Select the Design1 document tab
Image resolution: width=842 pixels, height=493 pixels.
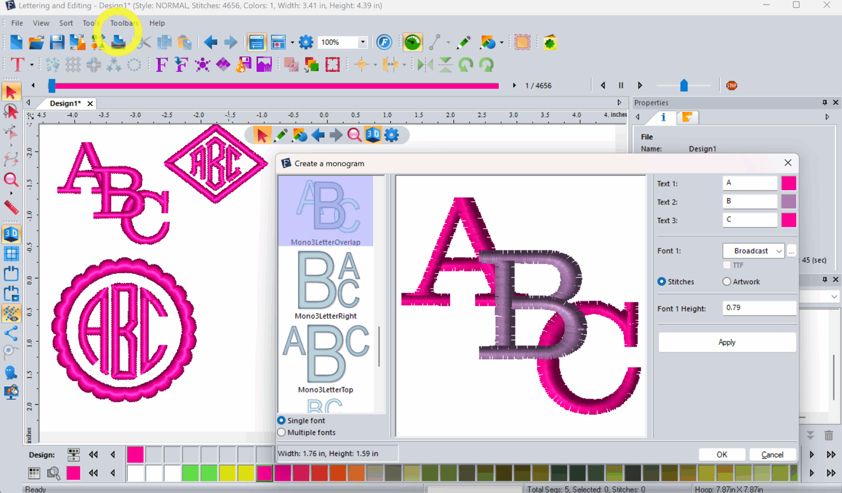coord(65,103)
